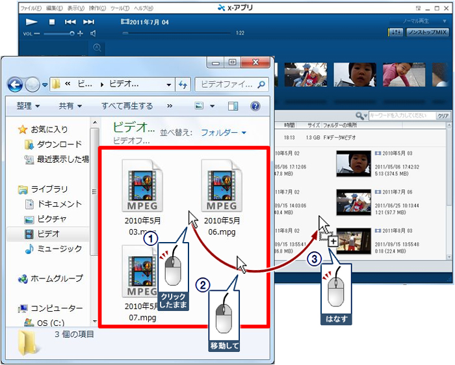Click the すべて再生する button

point(127,106)
